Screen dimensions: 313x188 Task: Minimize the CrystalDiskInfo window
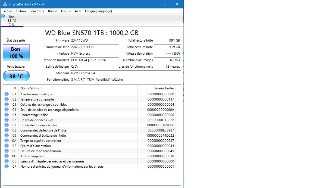point(152,4)
